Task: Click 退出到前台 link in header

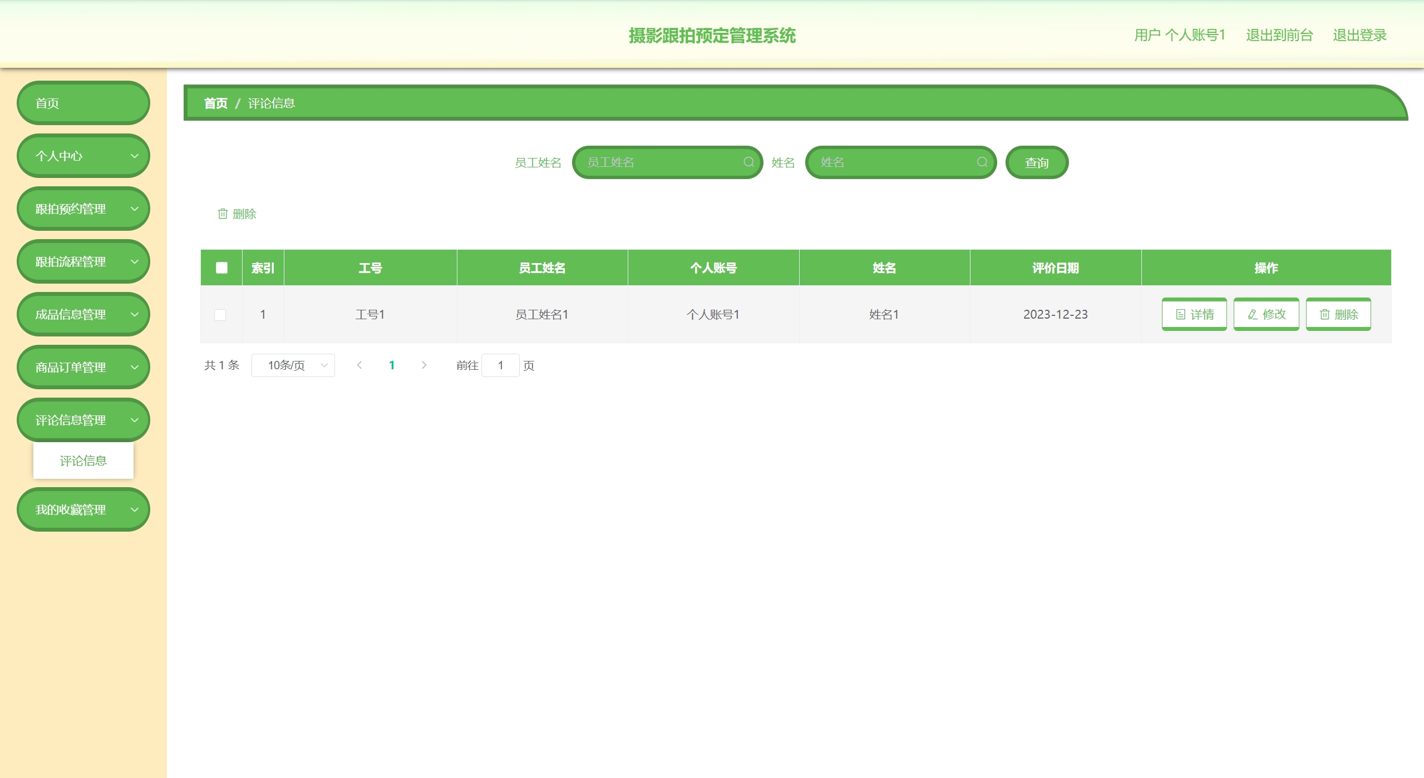Action: (1279, 35)
